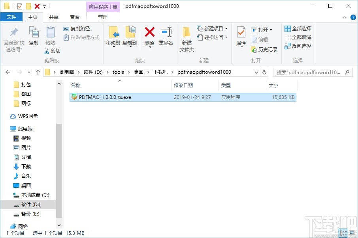The width and height of the screenshot is (358, 238).
Task: Click the red Delete (删除) icon
Action: (x=149, y=32)
